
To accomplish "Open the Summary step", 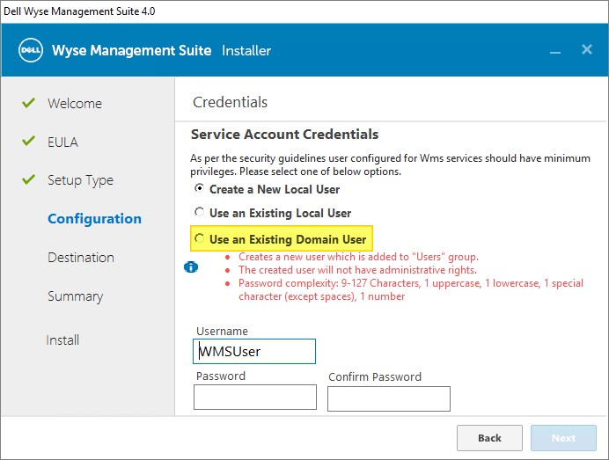I will click(75, 296).
